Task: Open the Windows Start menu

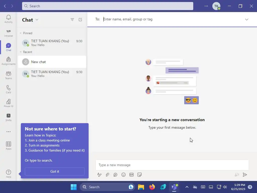Action: (74, 187)
